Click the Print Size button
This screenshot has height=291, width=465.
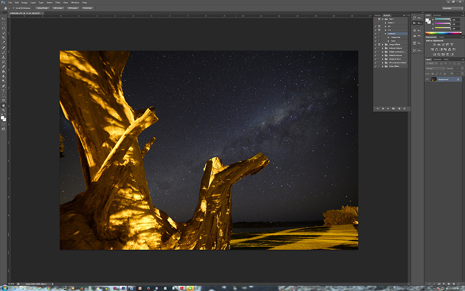point(88,8)
